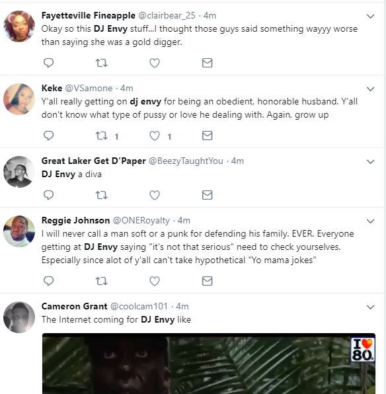The width and height of the screenshot is (386, 394).
Task: Retweet Keke's tweet with 1 retweet
Action: 102,136
